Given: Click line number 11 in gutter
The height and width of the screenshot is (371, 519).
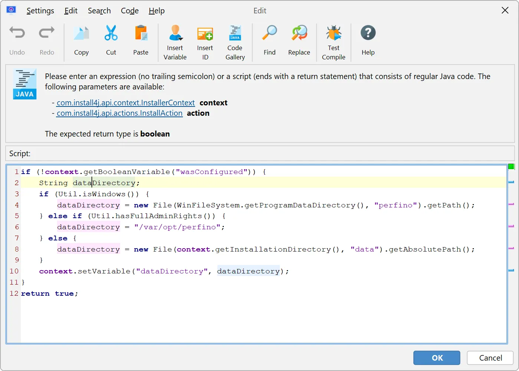Looking at the screenshot, I should point(14,282).
